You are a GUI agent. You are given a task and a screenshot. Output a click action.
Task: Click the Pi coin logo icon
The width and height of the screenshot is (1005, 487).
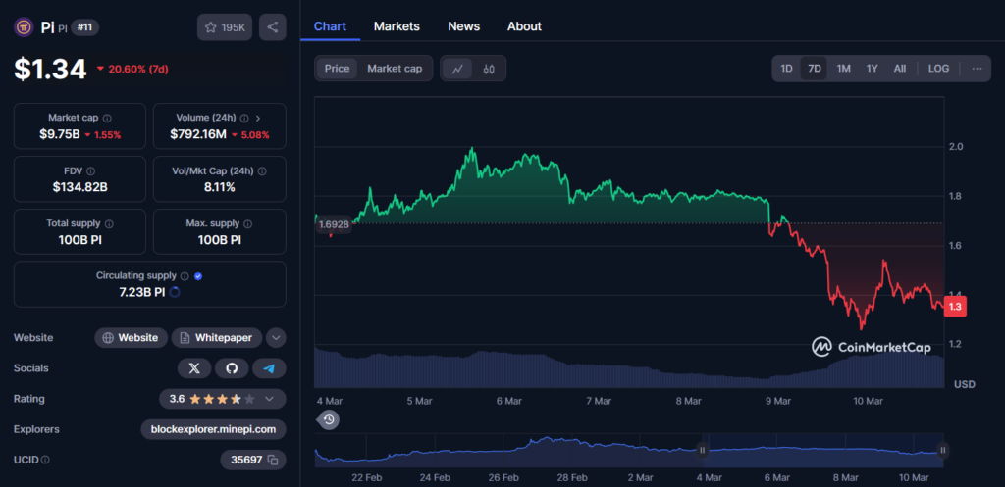pos(24,27)
